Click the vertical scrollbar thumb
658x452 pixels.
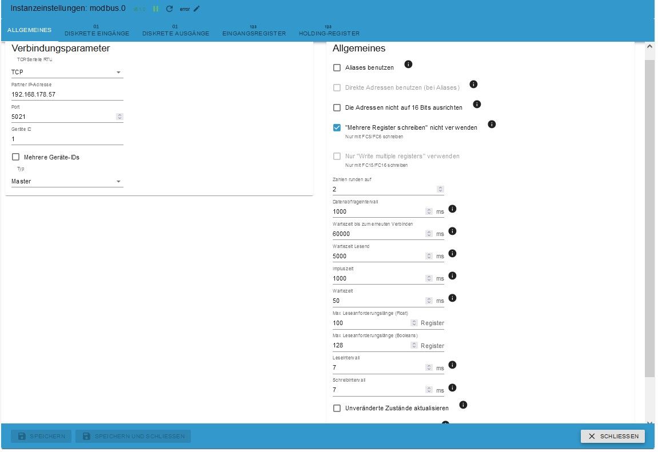(x=649, y=218)
